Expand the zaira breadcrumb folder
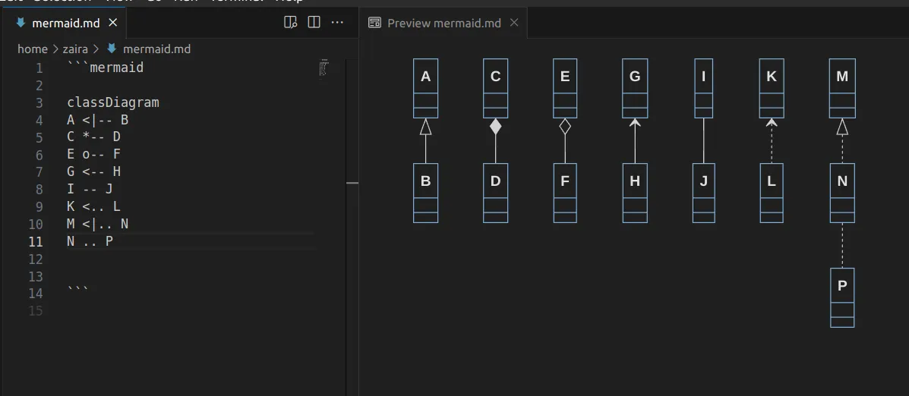This screenshot has height=396, width=909. point(75,49)
